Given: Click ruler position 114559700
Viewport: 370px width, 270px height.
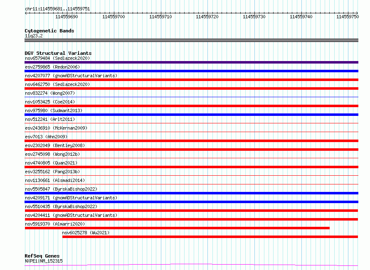Looking at the screenshot, I should click(113, 17).
